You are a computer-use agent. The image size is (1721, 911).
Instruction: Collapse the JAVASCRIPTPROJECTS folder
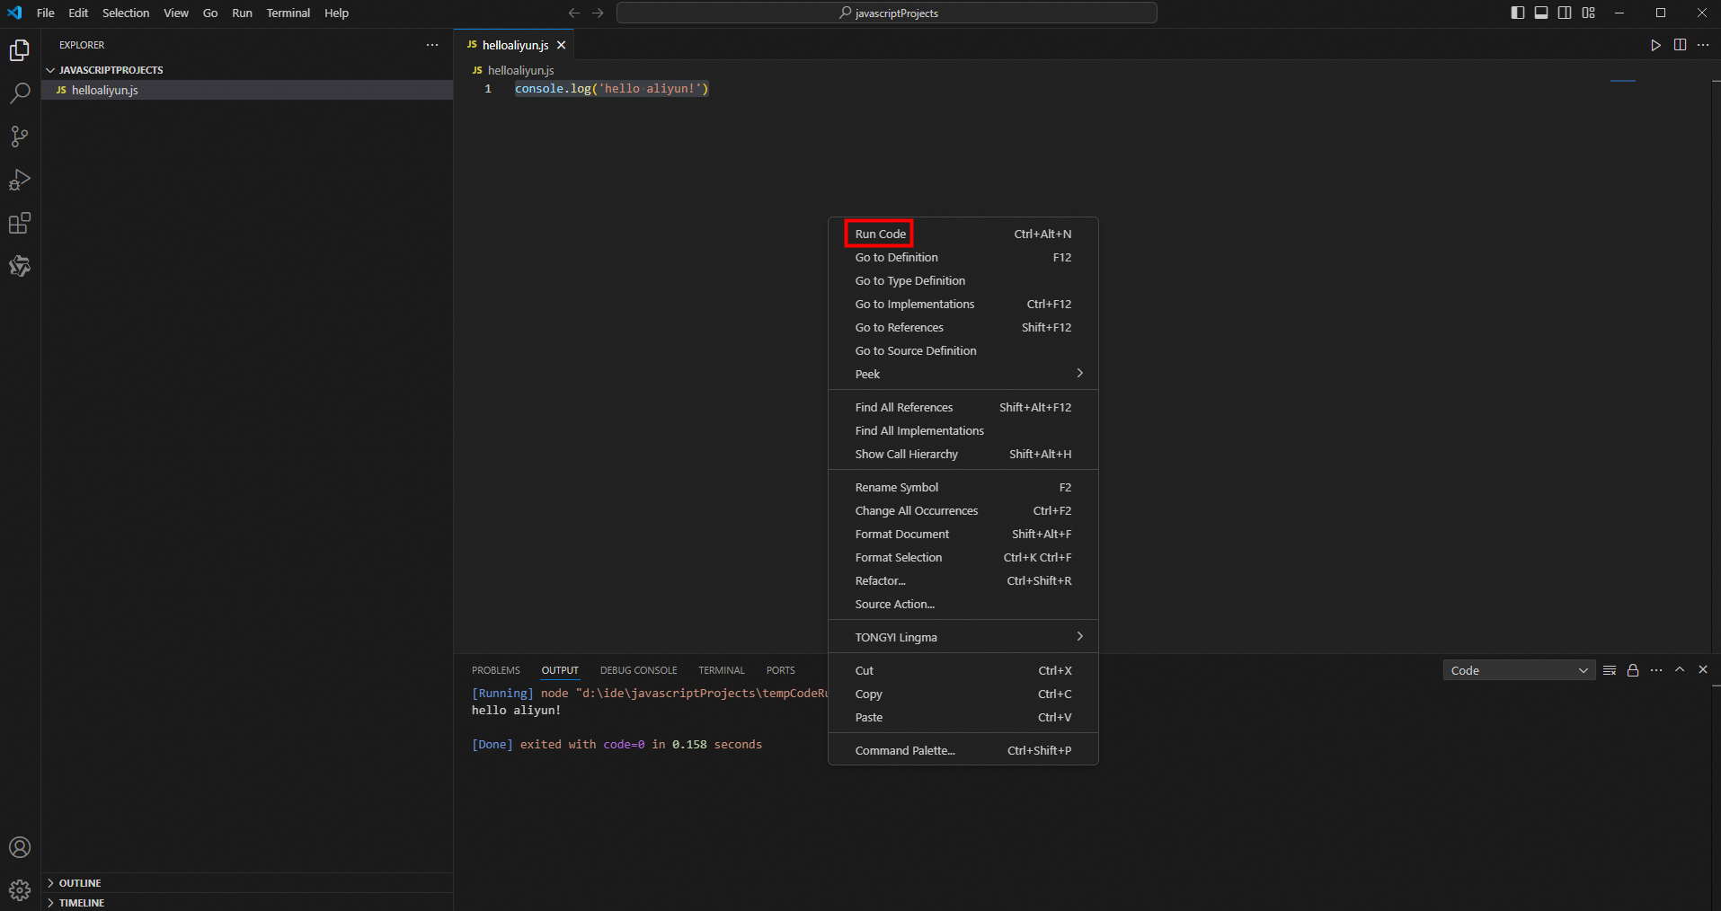(111, 70)
